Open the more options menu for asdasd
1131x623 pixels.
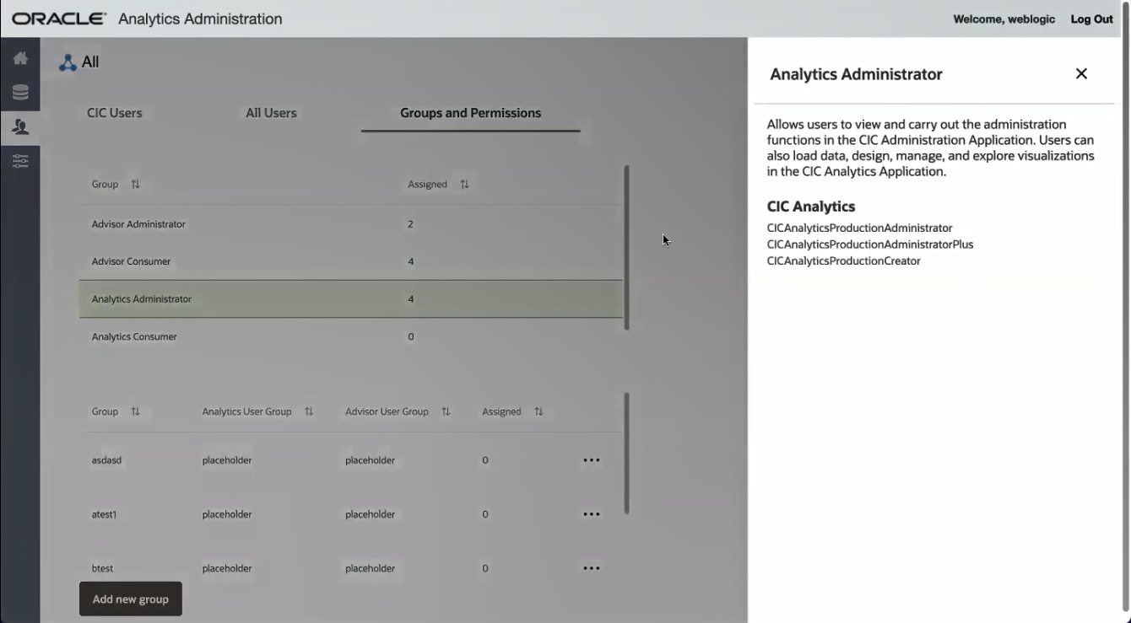click(592, 460)
